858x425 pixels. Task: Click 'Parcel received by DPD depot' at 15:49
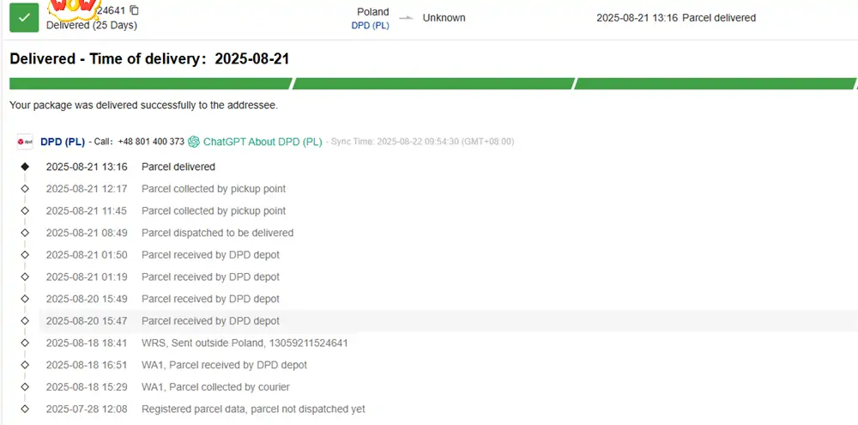pos(211,299)
